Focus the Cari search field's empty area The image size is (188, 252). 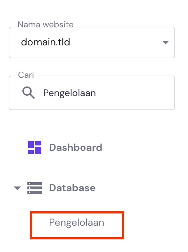(135, 93)
